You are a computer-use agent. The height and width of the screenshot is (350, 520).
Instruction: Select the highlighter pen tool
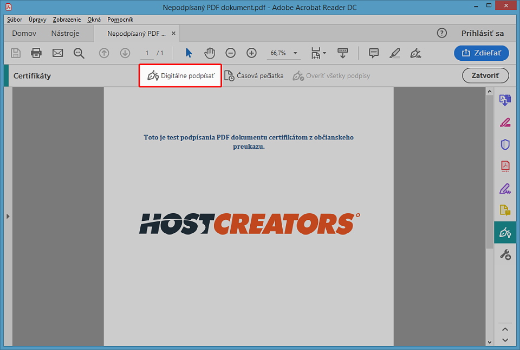(x=394, y=53)
